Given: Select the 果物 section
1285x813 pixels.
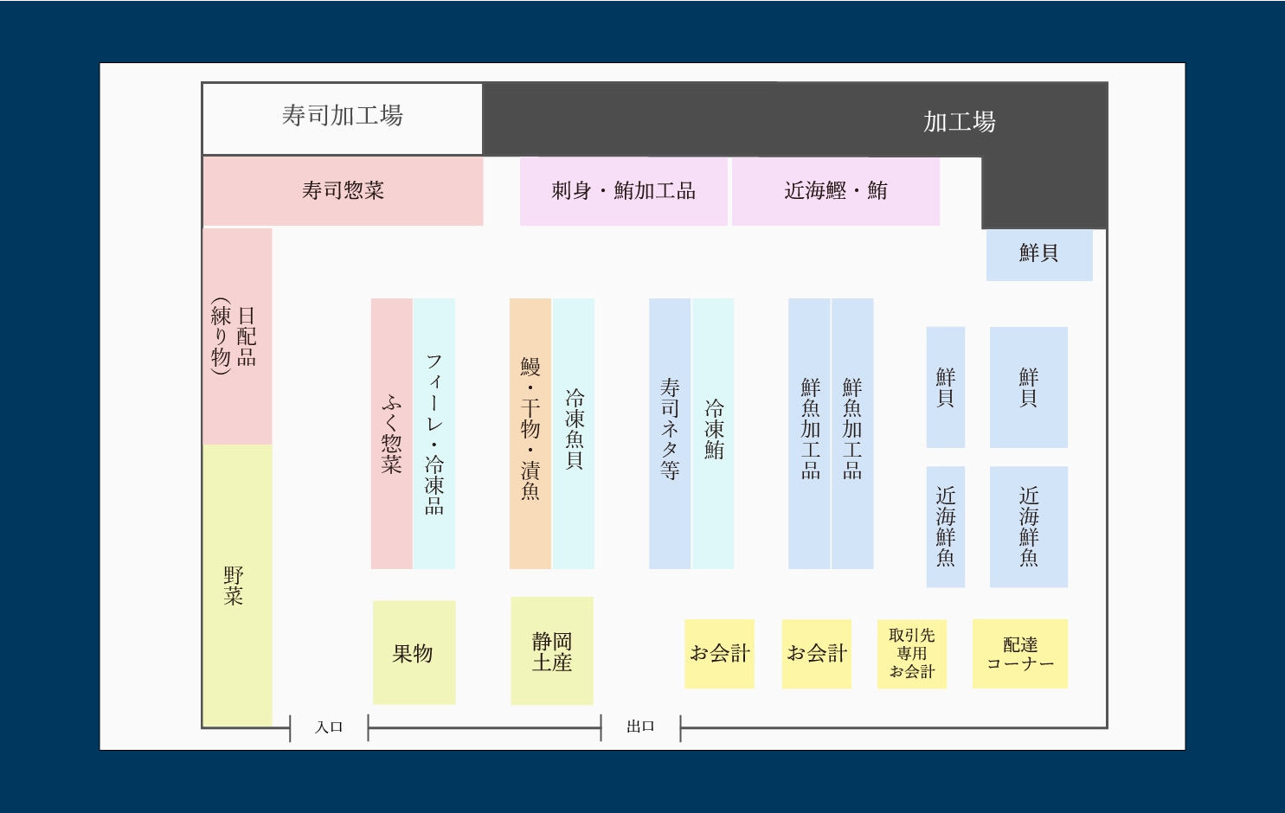Looking at the screenshot, I should [x=414, y=653].
